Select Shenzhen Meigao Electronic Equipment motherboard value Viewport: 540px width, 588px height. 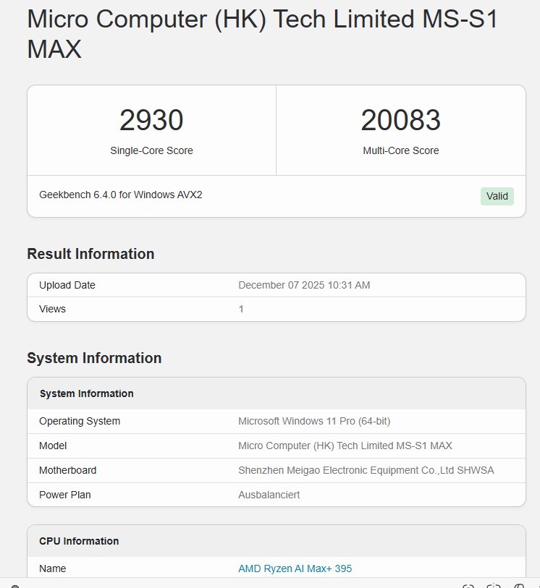click(366, 470)
